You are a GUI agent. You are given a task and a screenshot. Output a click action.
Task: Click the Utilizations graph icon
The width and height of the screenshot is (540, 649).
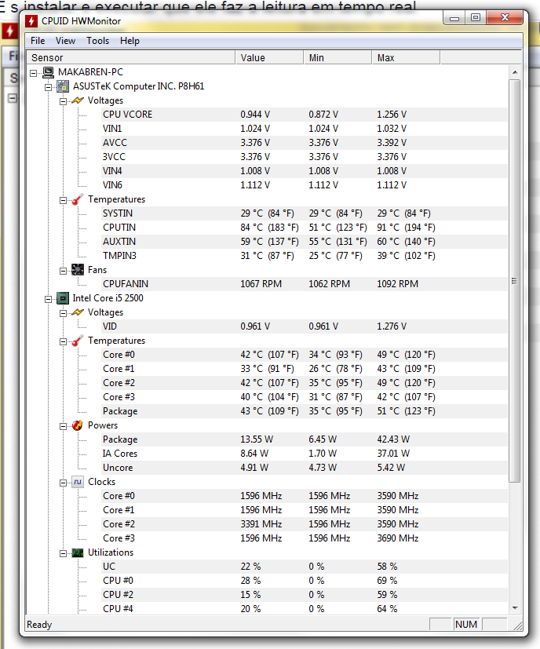(78, 552)
